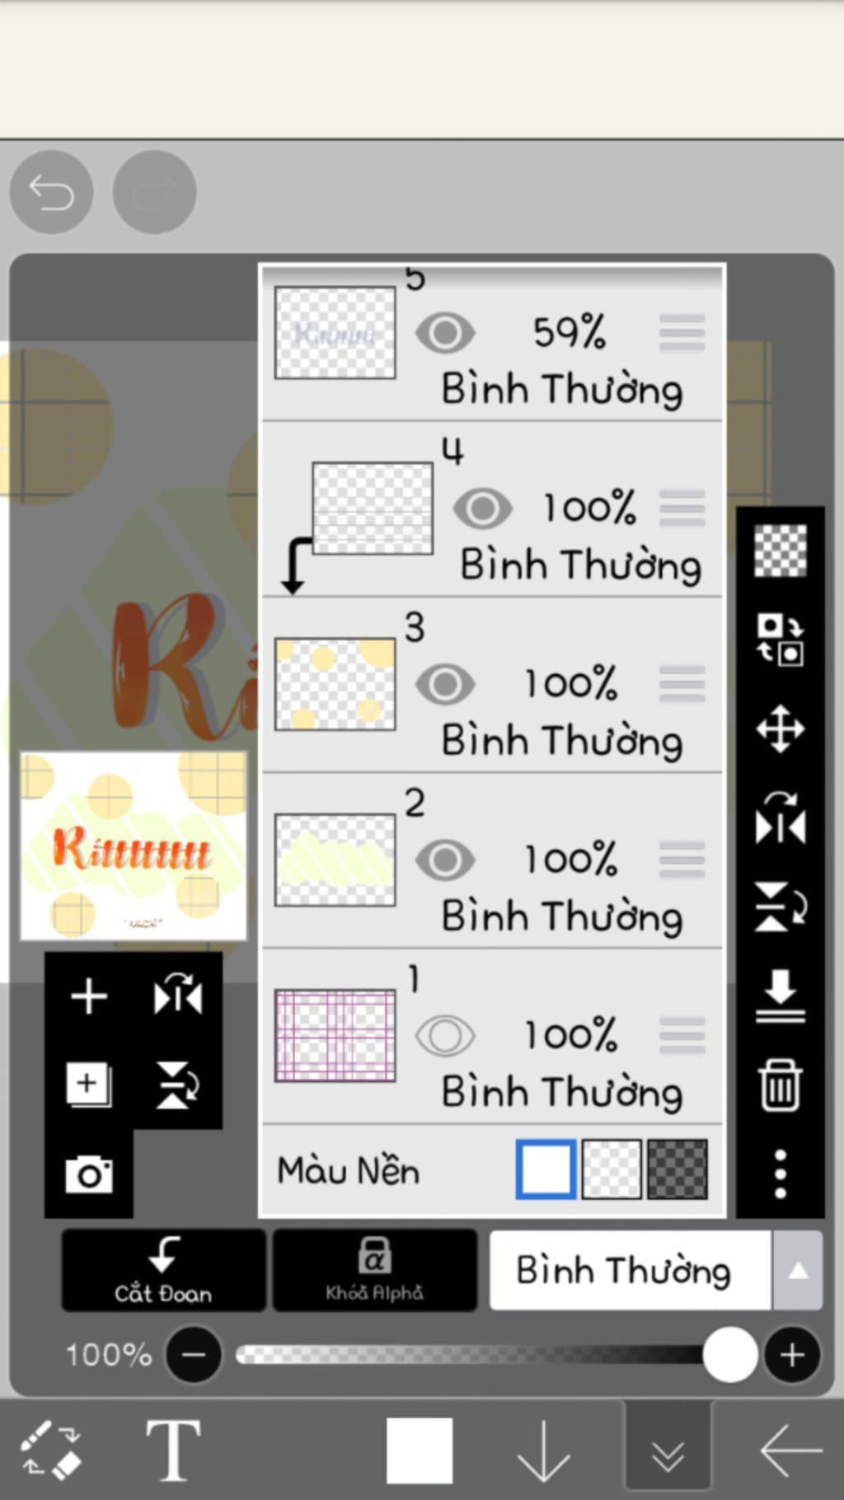This screenshot has height=1500, width=844.
Task: Add a new layer with plus icon
Action: click(x=89, y=996)
